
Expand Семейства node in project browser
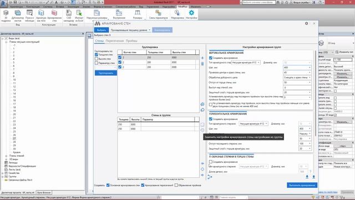pos(3,173)
